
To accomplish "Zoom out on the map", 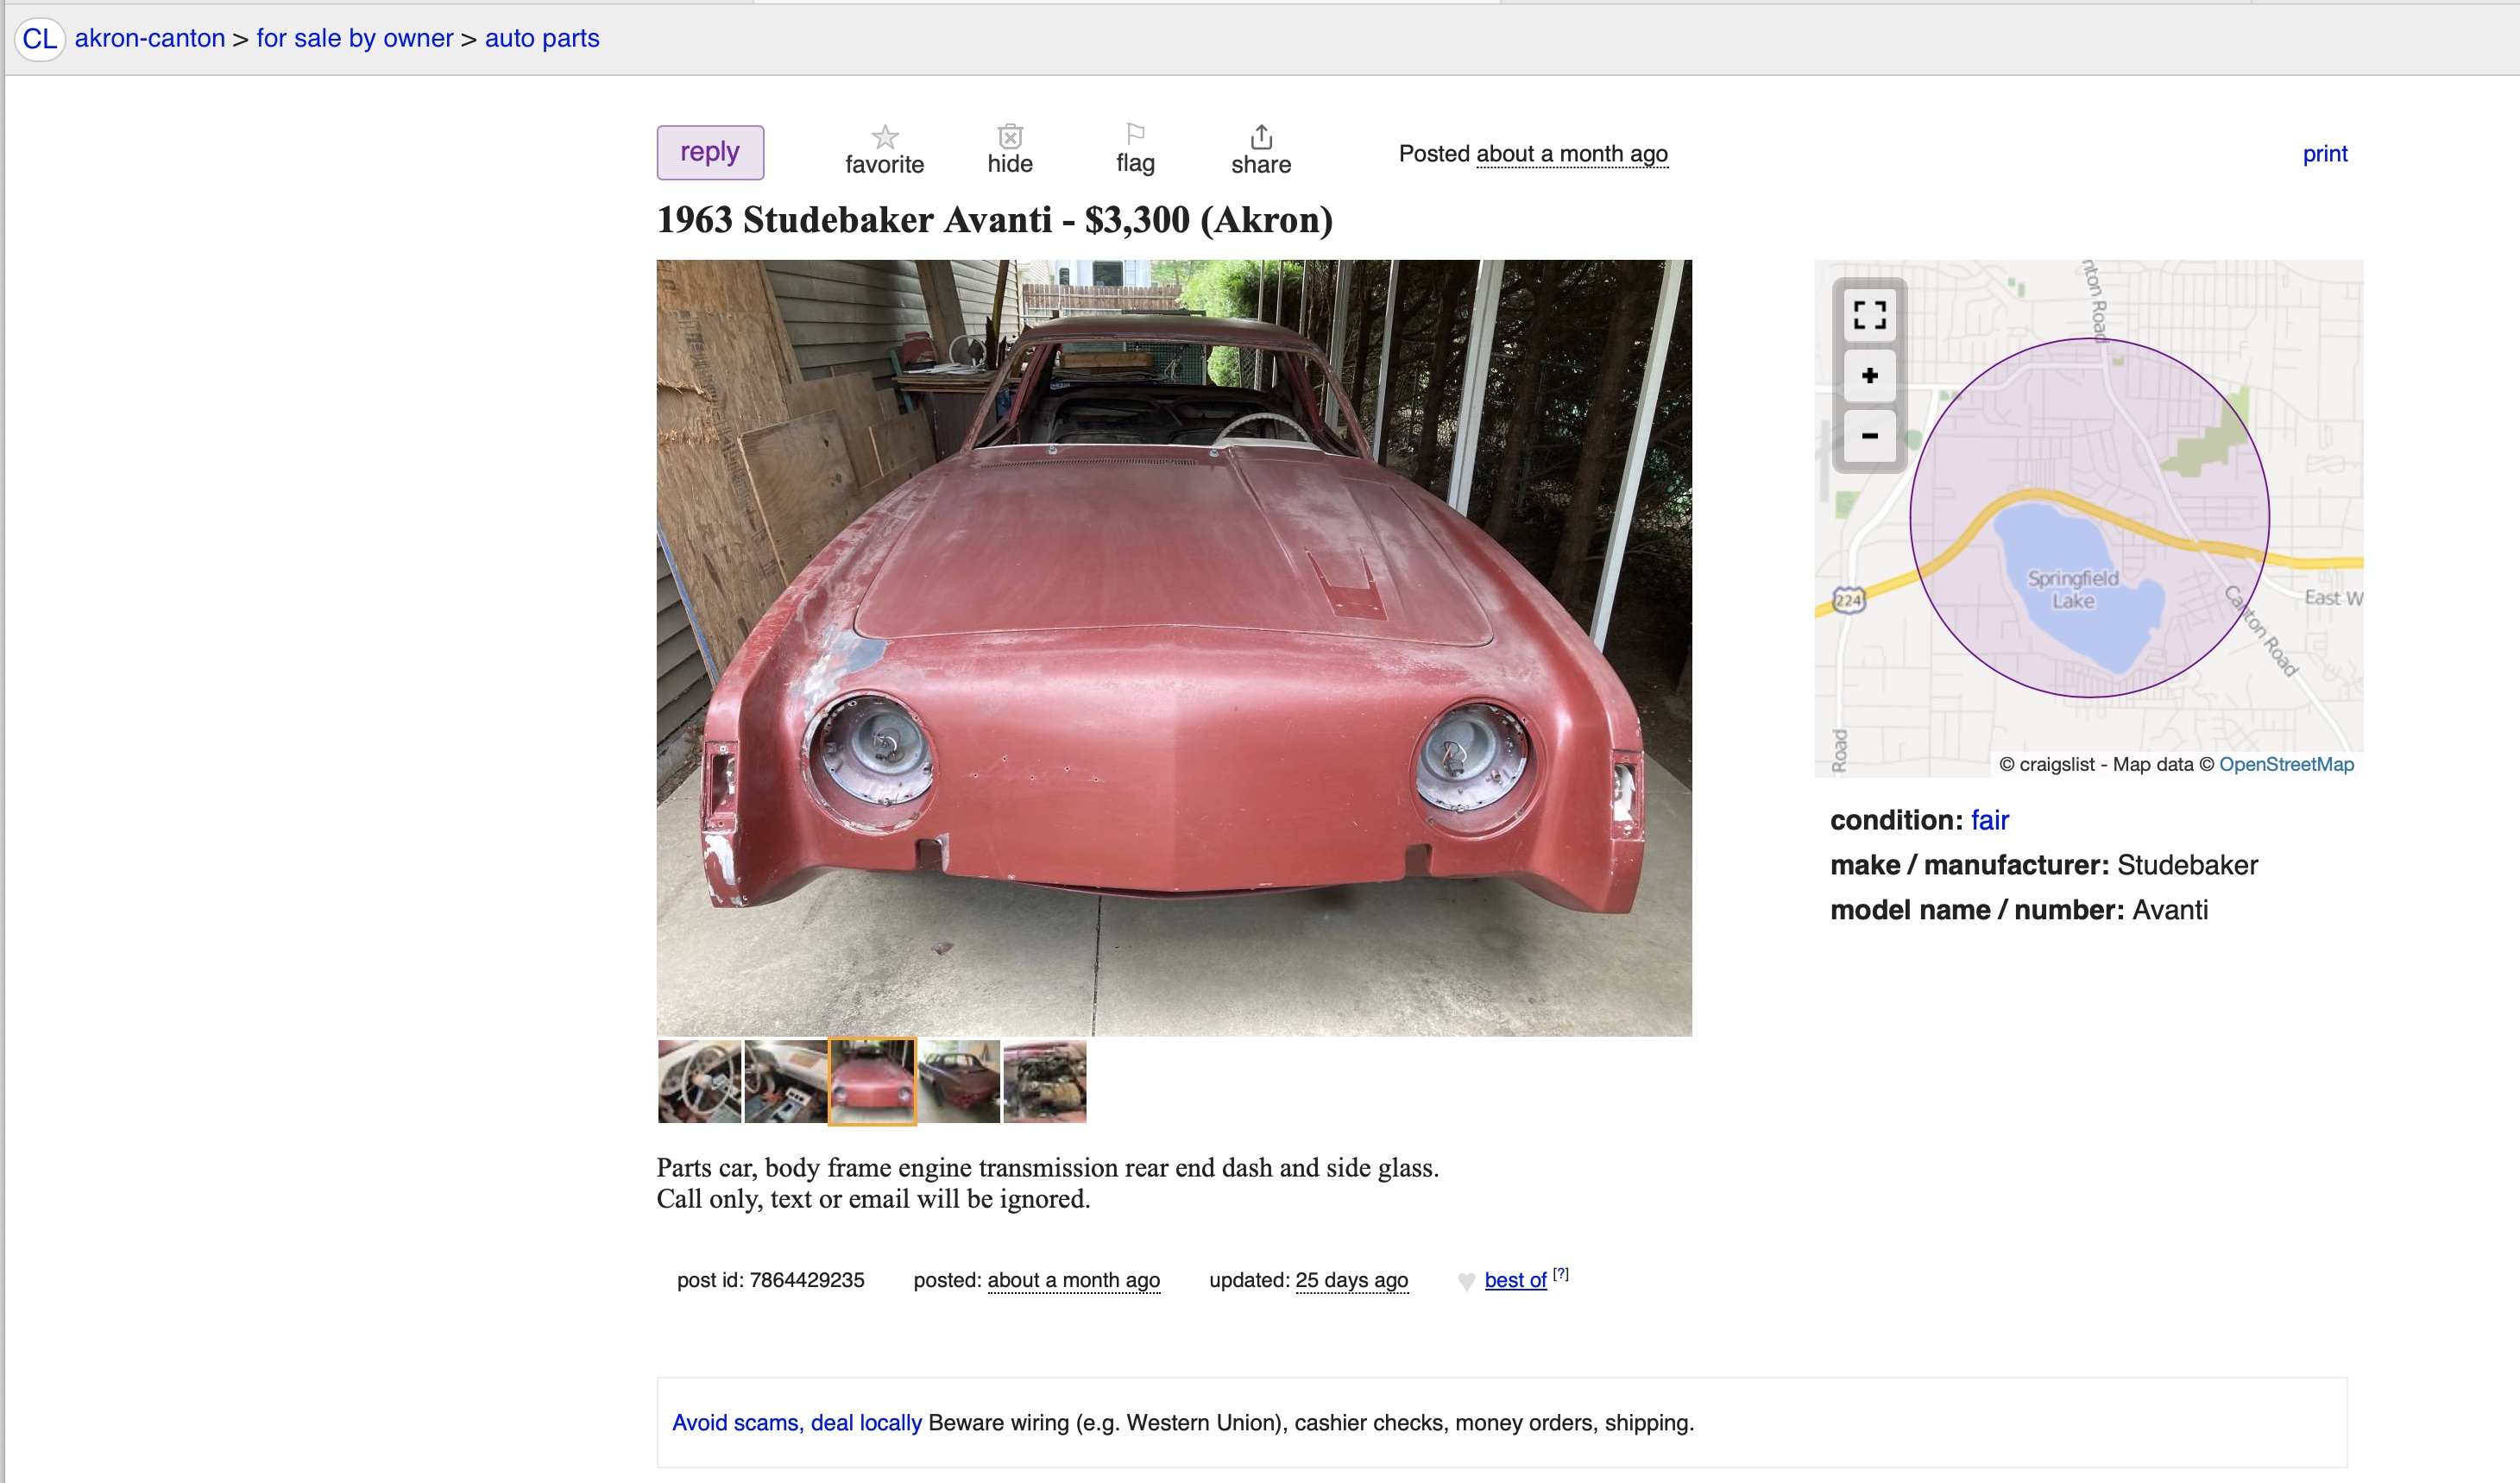I will point(1870,436).
